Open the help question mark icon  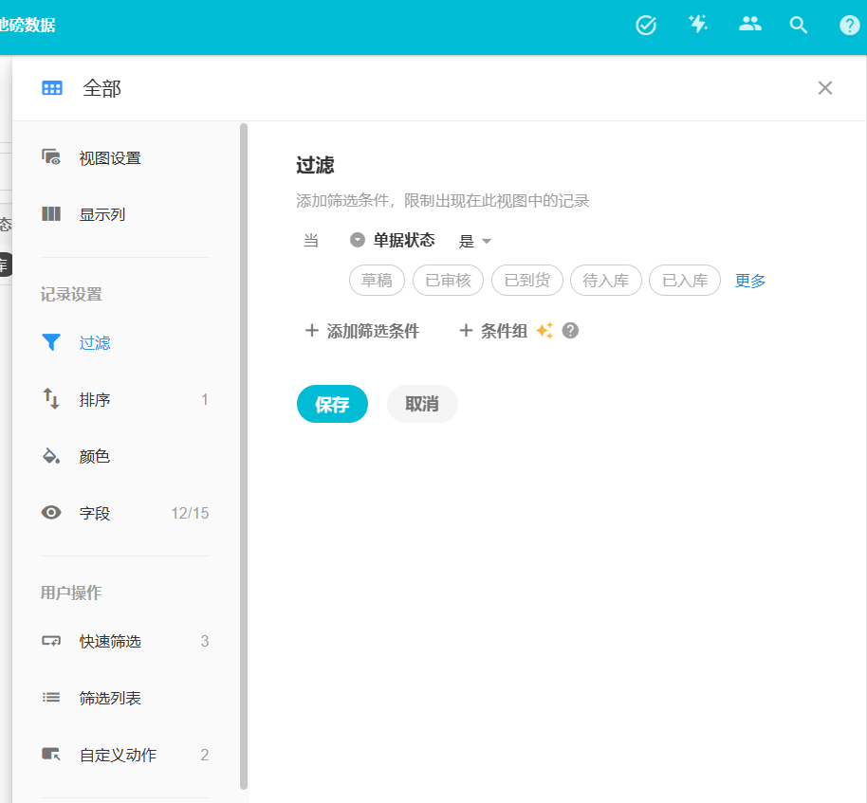(850, 26)
